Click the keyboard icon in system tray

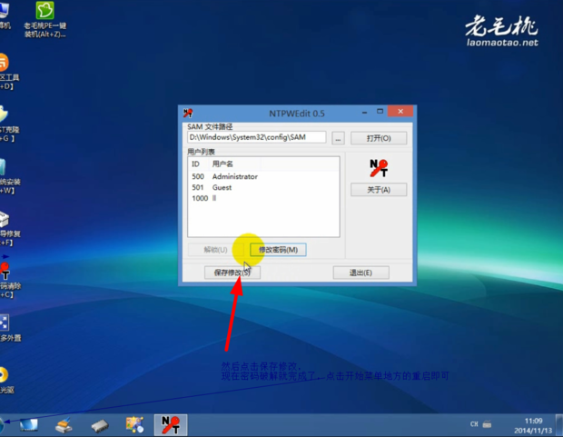pyautogui.click(x=487, y=424)
